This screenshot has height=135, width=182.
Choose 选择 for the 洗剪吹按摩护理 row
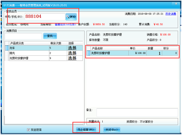(x=72, y=58)
